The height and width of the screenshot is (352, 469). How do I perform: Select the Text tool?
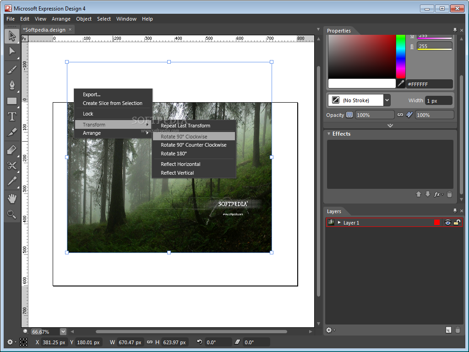point(12,116)
